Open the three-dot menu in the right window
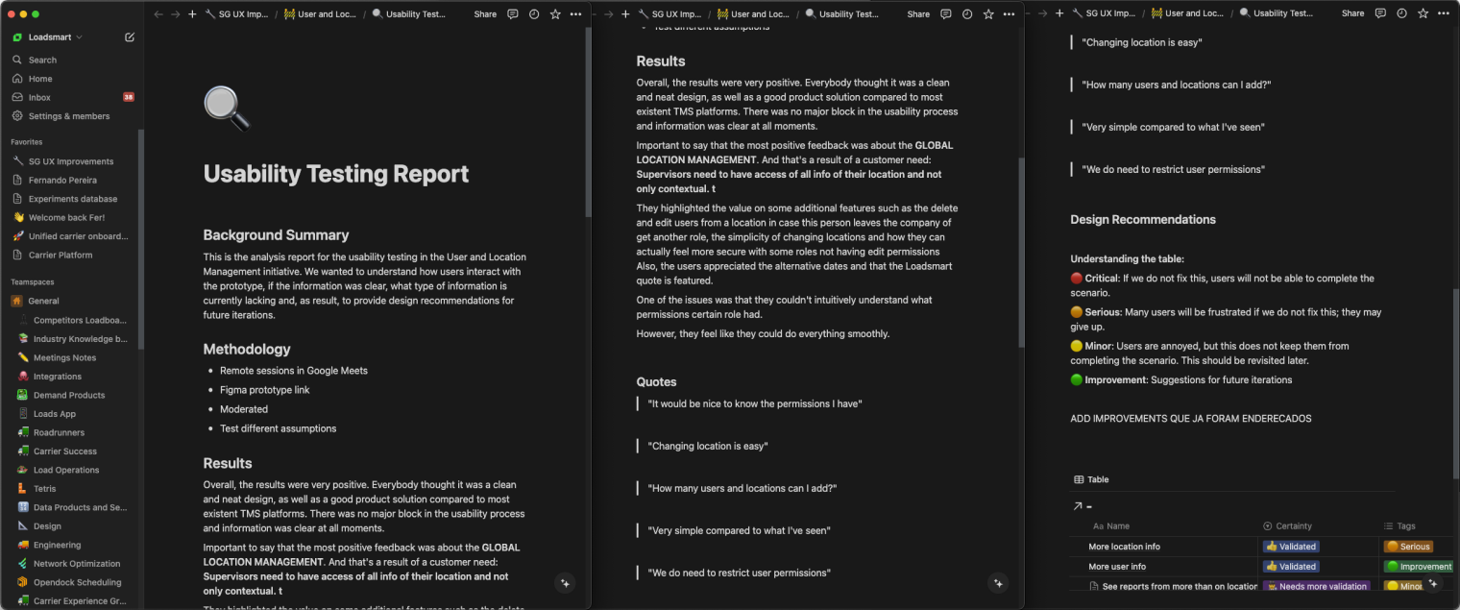1460x610 pixels. [1444, 14]
